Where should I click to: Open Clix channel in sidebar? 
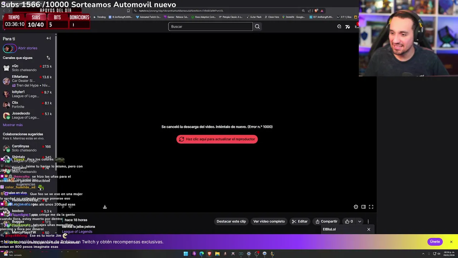pyautogui.click(x=27, y=105)
